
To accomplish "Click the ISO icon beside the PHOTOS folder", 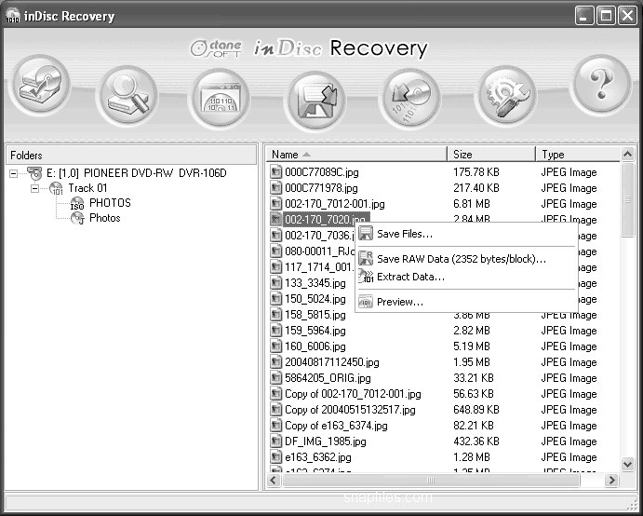I will click(77, 203).
